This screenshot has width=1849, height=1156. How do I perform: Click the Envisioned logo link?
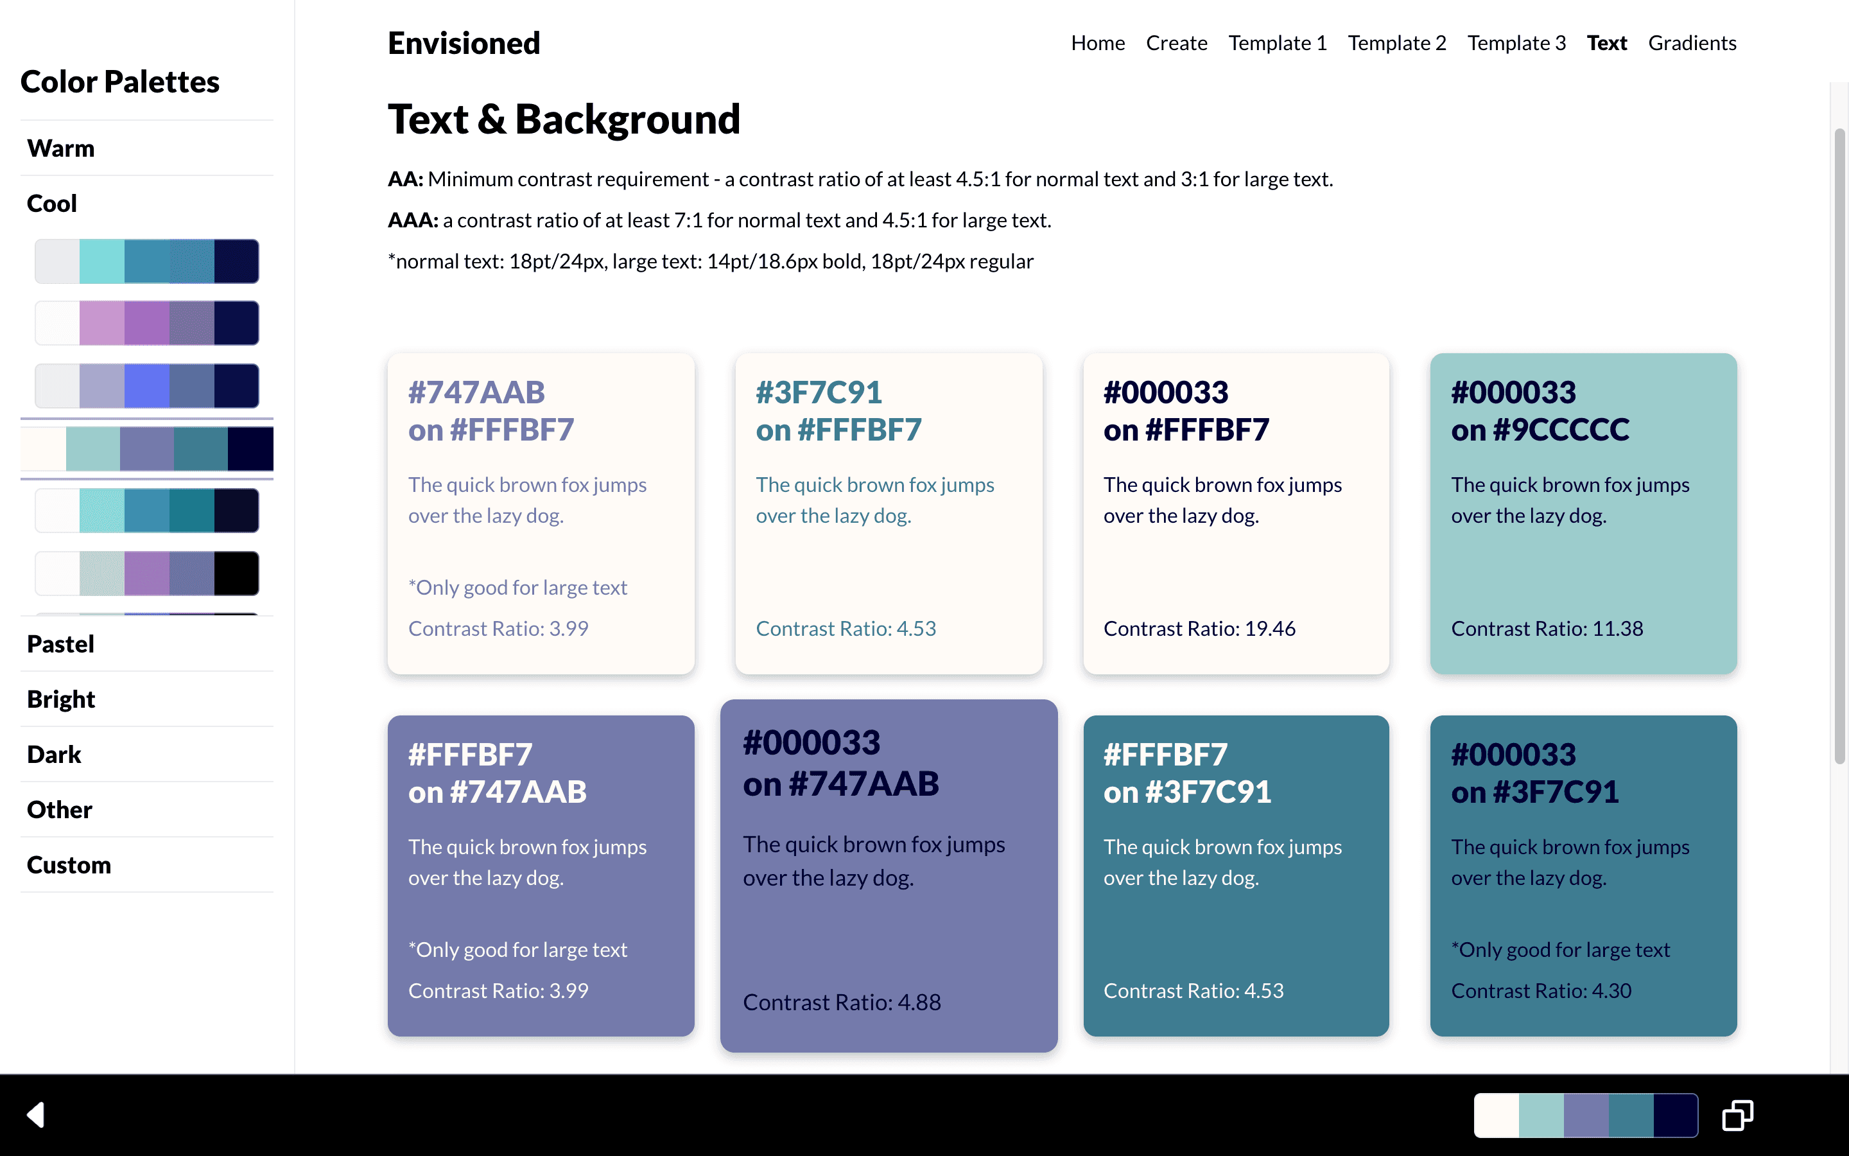coord(464,43)
